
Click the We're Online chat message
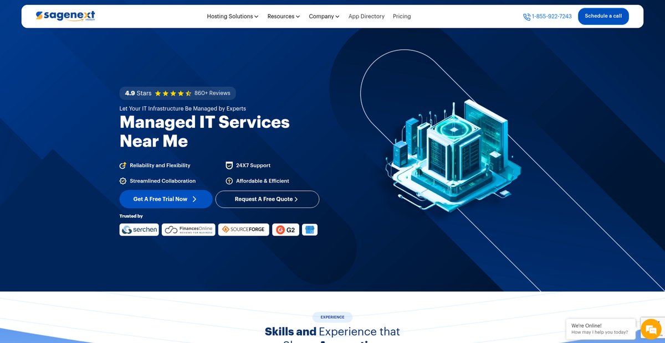click(600, 329)
